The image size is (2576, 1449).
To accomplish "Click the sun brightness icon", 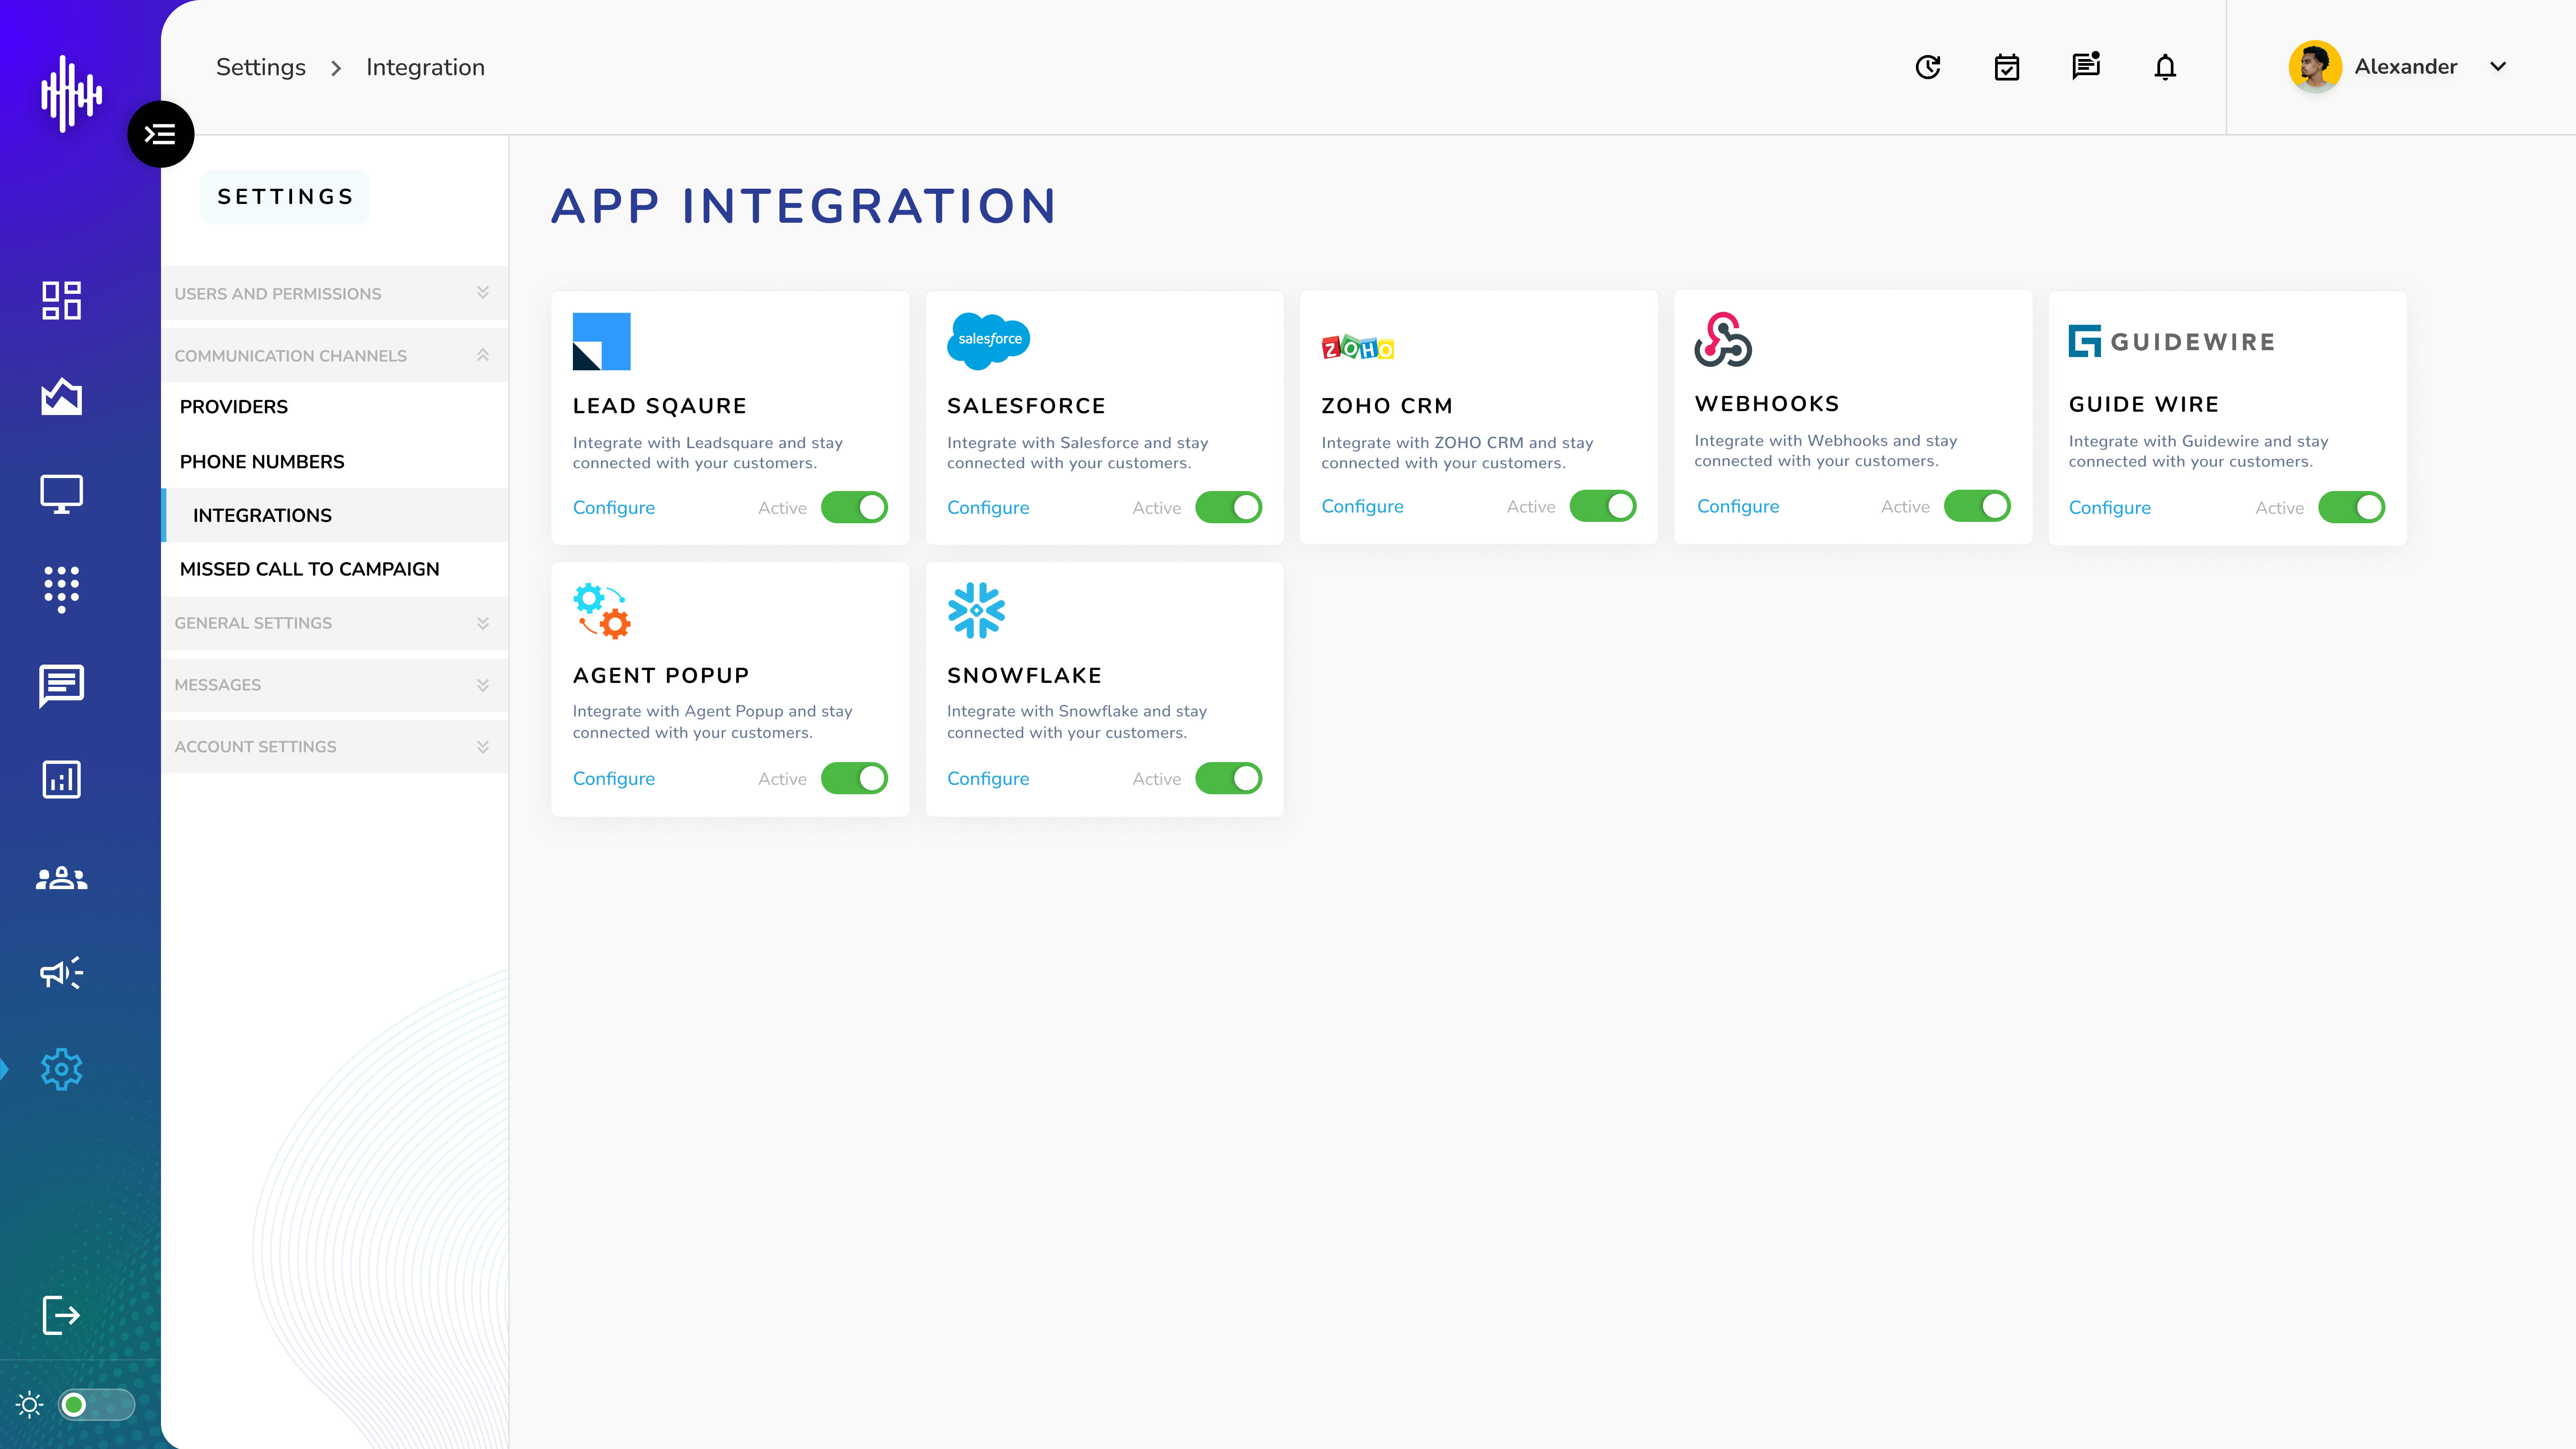I will click(x=30, y=1405).
